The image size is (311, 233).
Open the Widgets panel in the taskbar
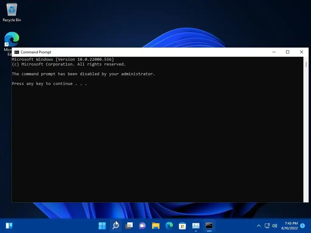tap(9, 226)
